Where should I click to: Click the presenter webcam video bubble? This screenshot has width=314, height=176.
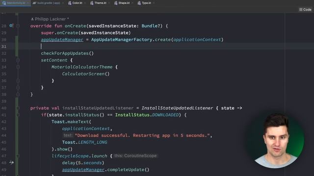tap(276, 141)
